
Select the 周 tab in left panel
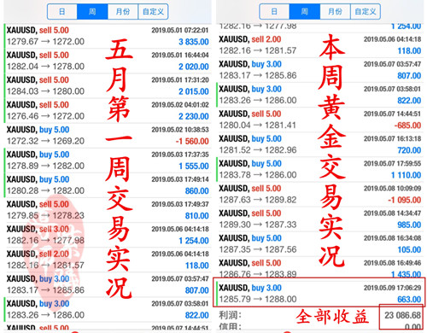pos(92,12)
